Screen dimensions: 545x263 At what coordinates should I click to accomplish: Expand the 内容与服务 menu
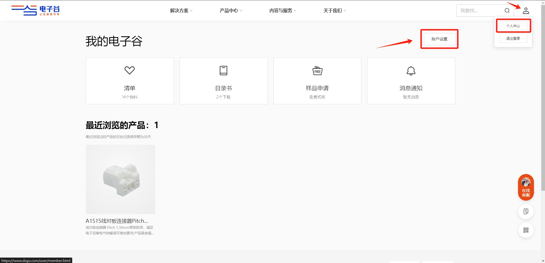tap(283, 10)
